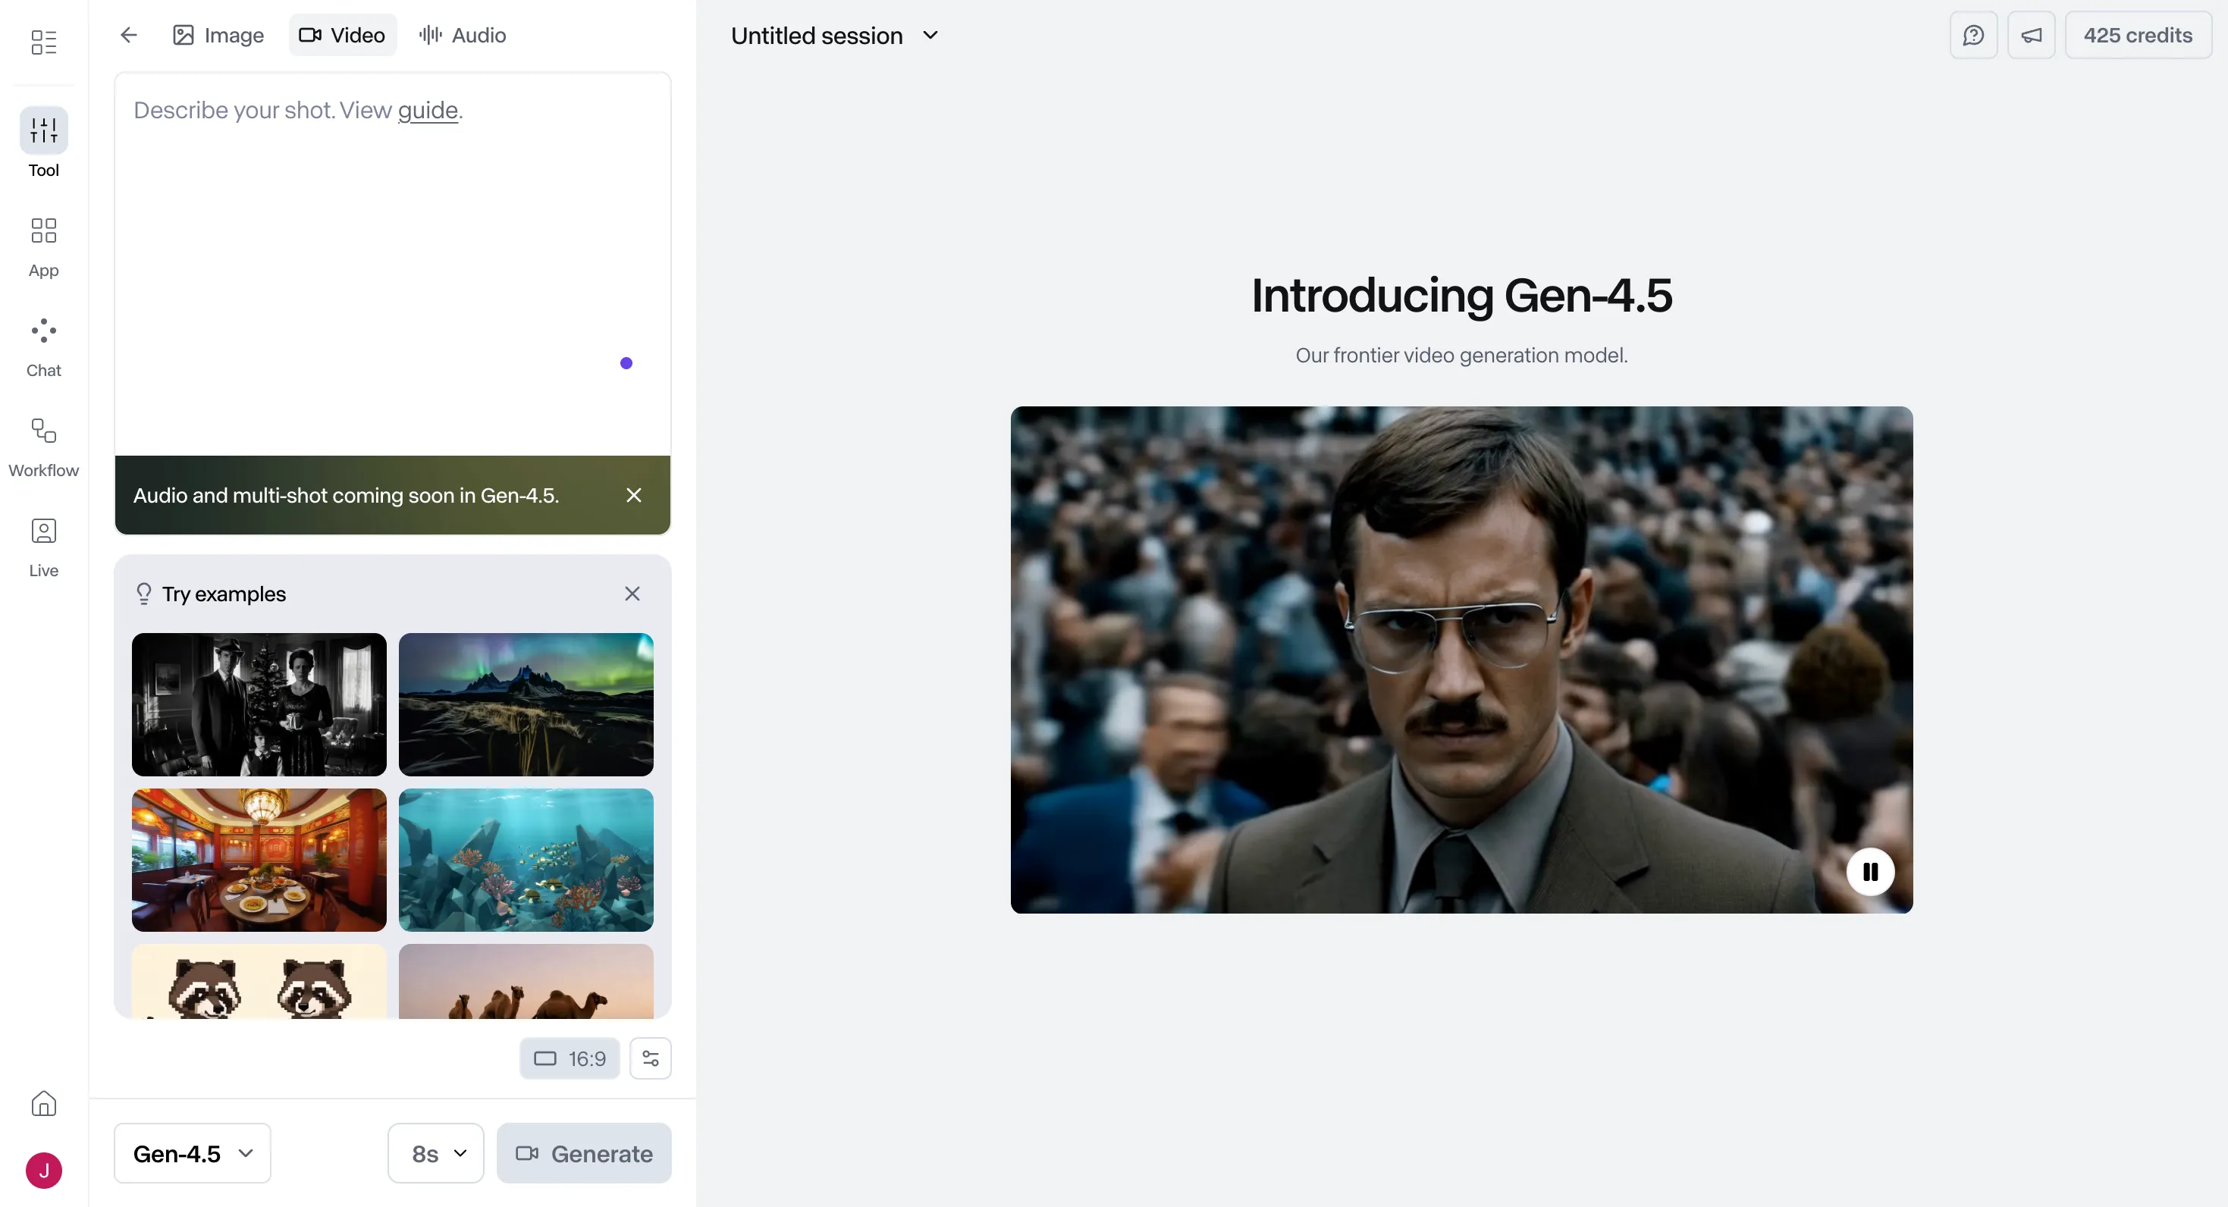Click the announcements megaphone icon

2031,35
